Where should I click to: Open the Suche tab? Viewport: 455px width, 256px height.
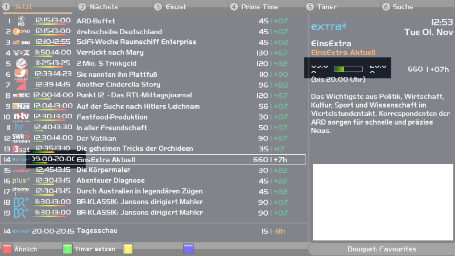point(403,7)
